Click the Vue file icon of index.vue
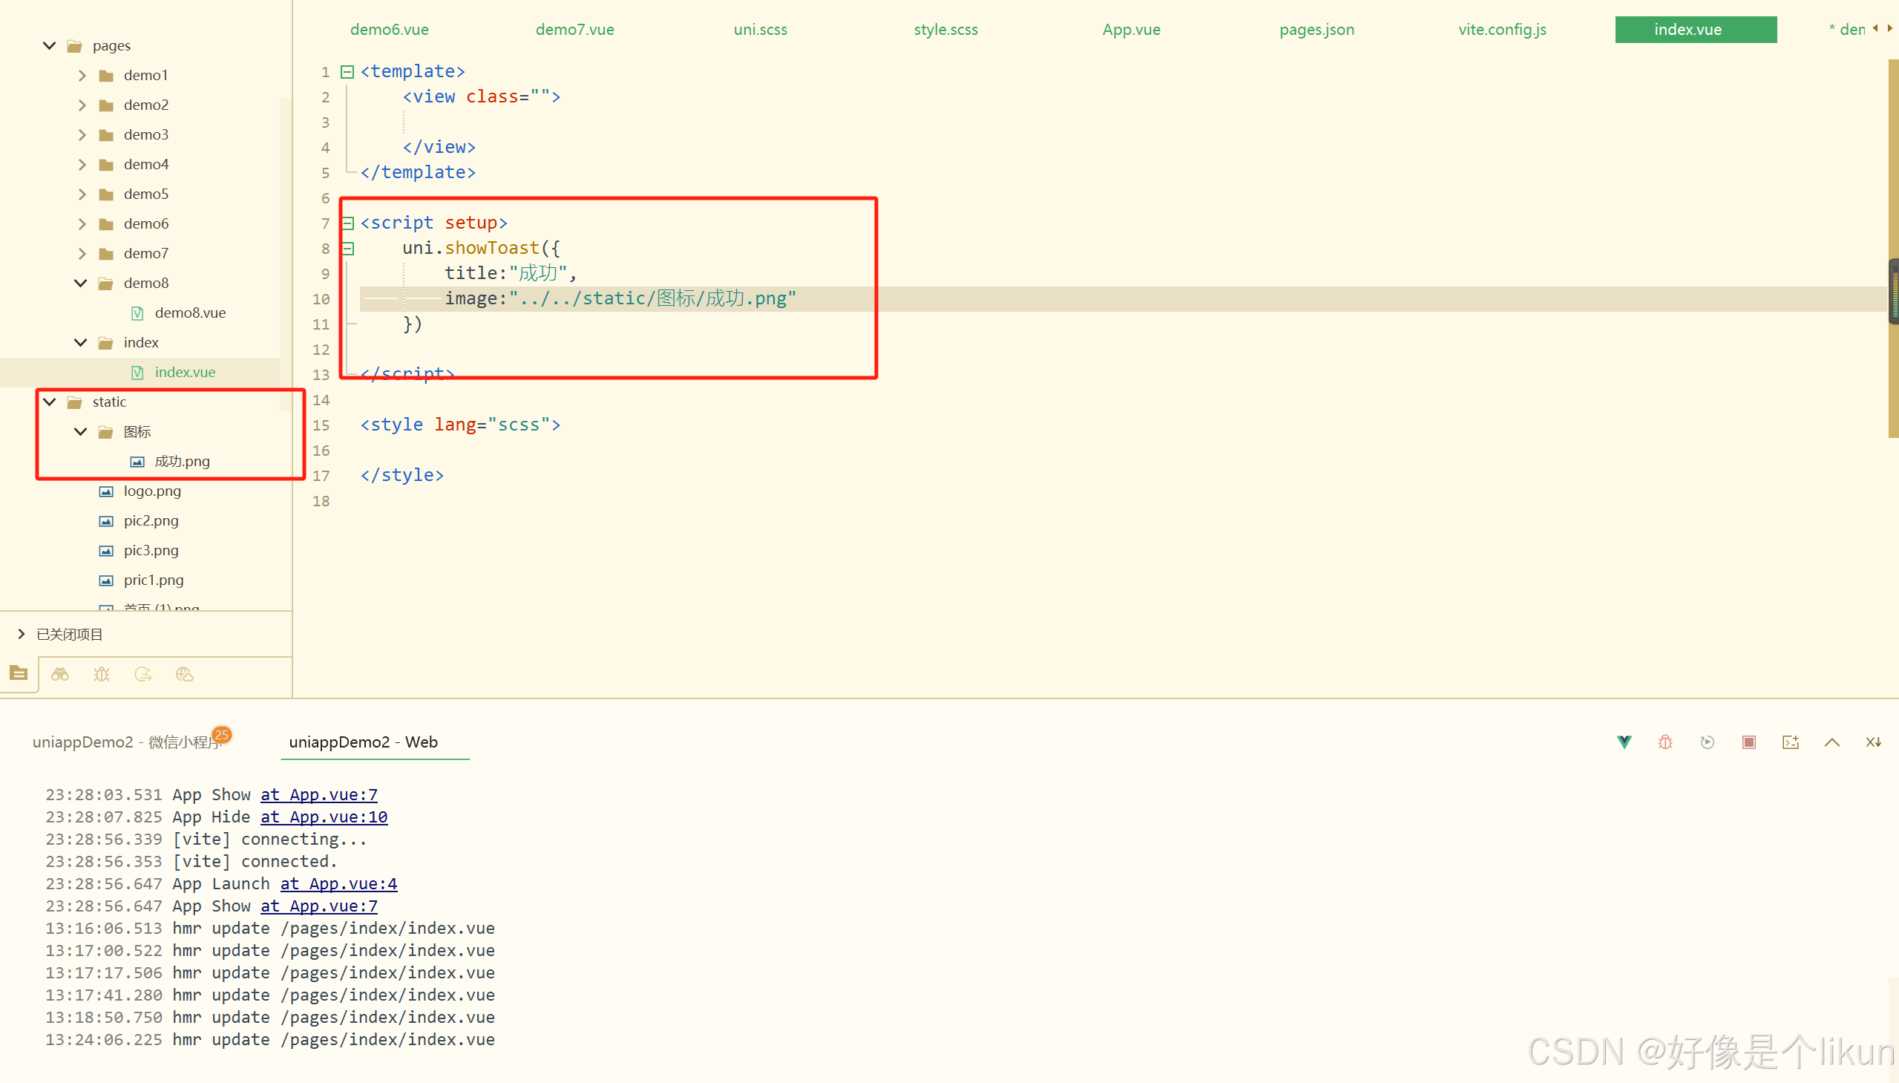 [x=137, y=373]
